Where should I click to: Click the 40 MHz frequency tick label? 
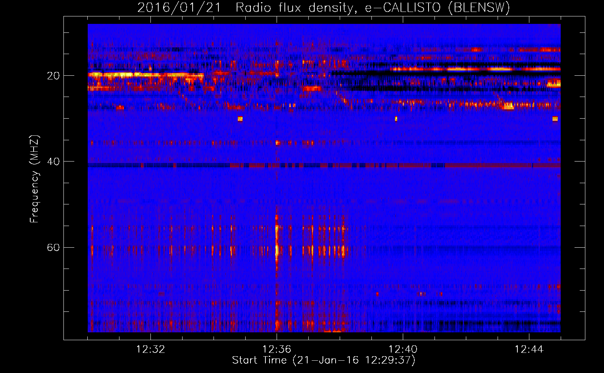click(x=53, y=162)
